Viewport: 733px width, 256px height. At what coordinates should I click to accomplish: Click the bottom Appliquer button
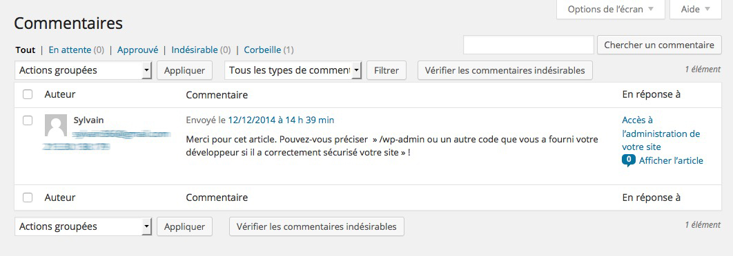(x=185, y=226)
